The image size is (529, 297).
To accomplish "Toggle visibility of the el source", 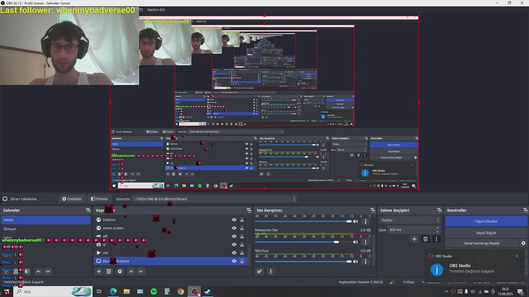I will click(234, 245).
